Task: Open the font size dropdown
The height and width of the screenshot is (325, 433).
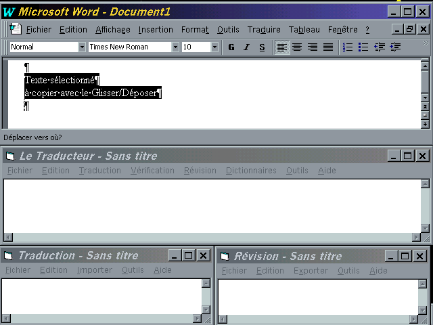Action: point(214,47)
